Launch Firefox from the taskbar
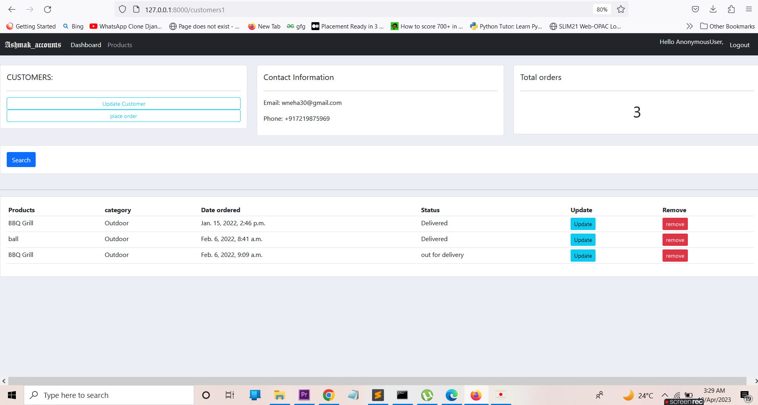Image resolution: width=758 pixels, height=405 pixels. click(476, 395)
